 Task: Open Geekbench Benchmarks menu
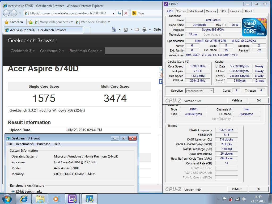tap(25, 144)
